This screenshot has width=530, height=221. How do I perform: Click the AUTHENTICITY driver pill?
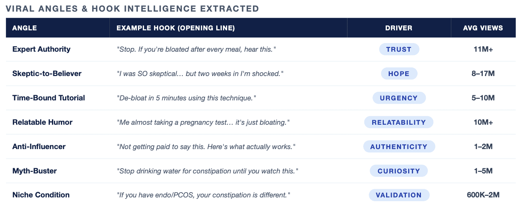click(399, 147)
